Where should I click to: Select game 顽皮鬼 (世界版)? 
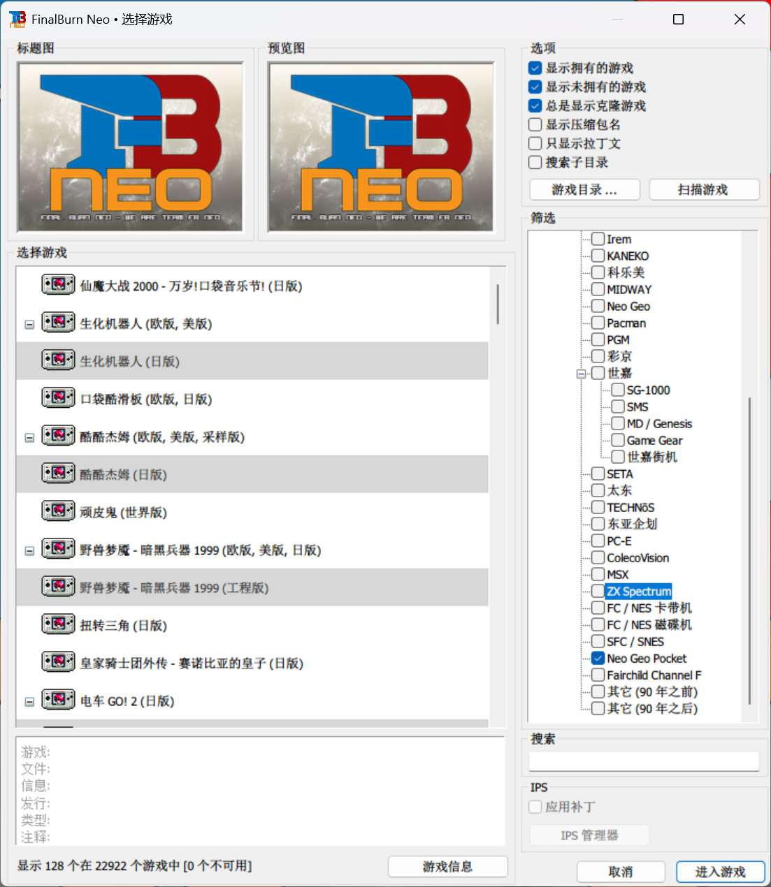(252, 512)
